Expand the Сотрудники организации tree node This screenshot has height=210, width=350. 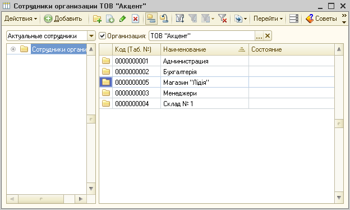point(13,49)
